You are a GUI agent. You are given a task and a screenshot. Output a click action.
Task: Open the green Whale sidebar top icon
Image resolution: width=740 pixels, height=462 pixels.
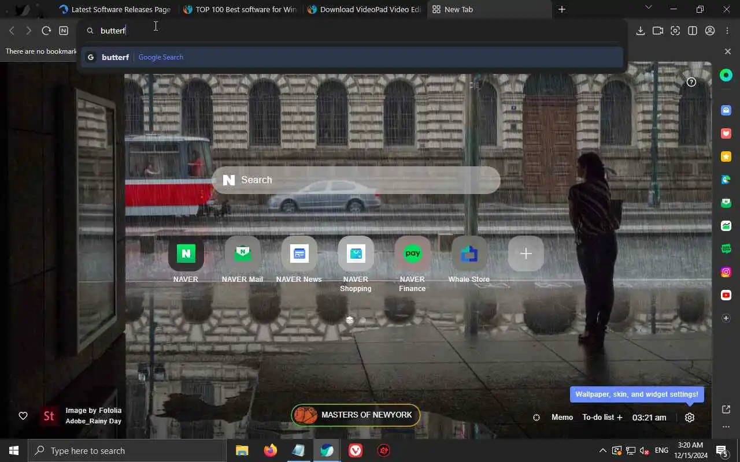(726, 75)
